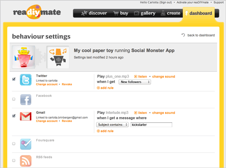Open the New followers dropdown
The width and height of the screenshot is (226, 168).
135,82
